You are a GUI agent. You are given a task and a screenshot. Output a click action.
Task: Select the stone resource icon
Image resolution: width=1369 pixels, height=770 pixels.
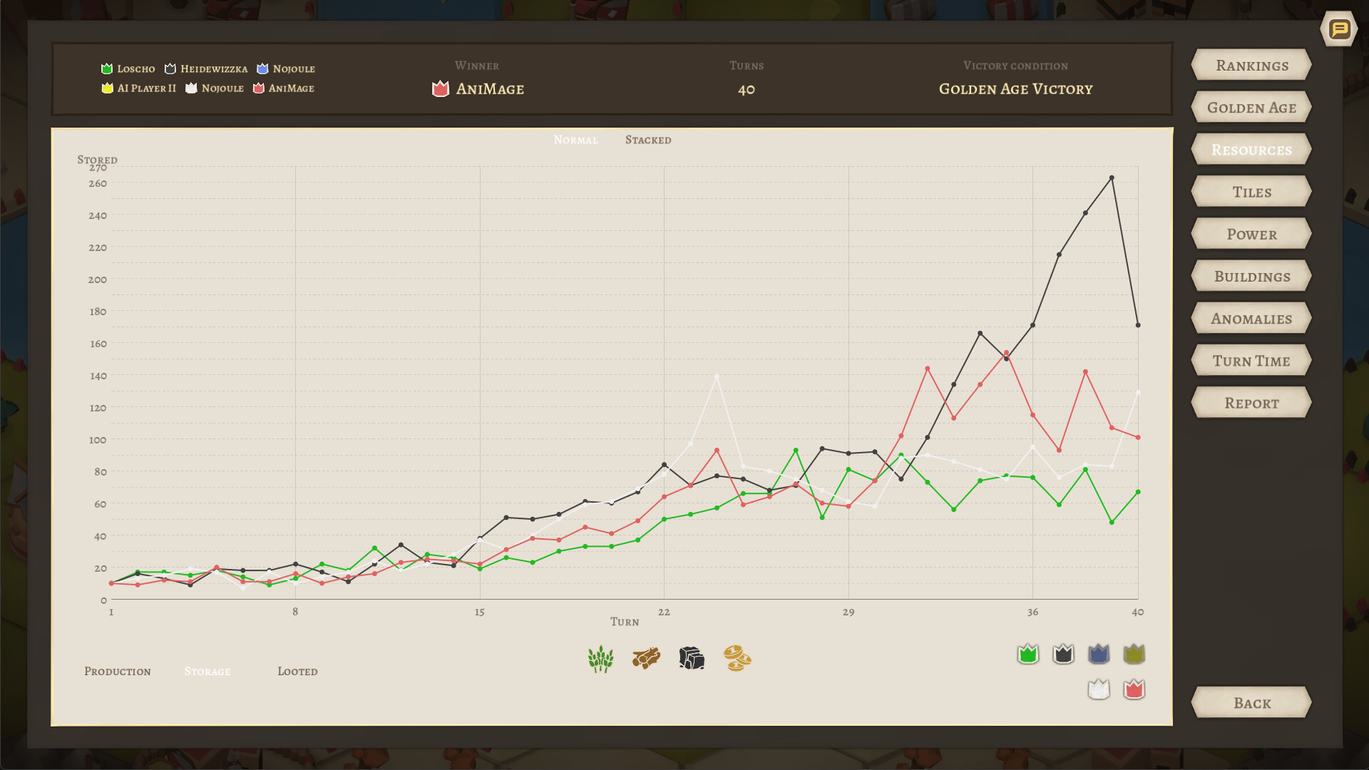[x=692, y=658]
